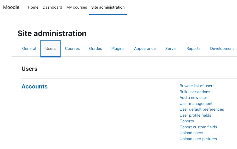
Task: Click Add a new user link
Action: tap(193, 98)
